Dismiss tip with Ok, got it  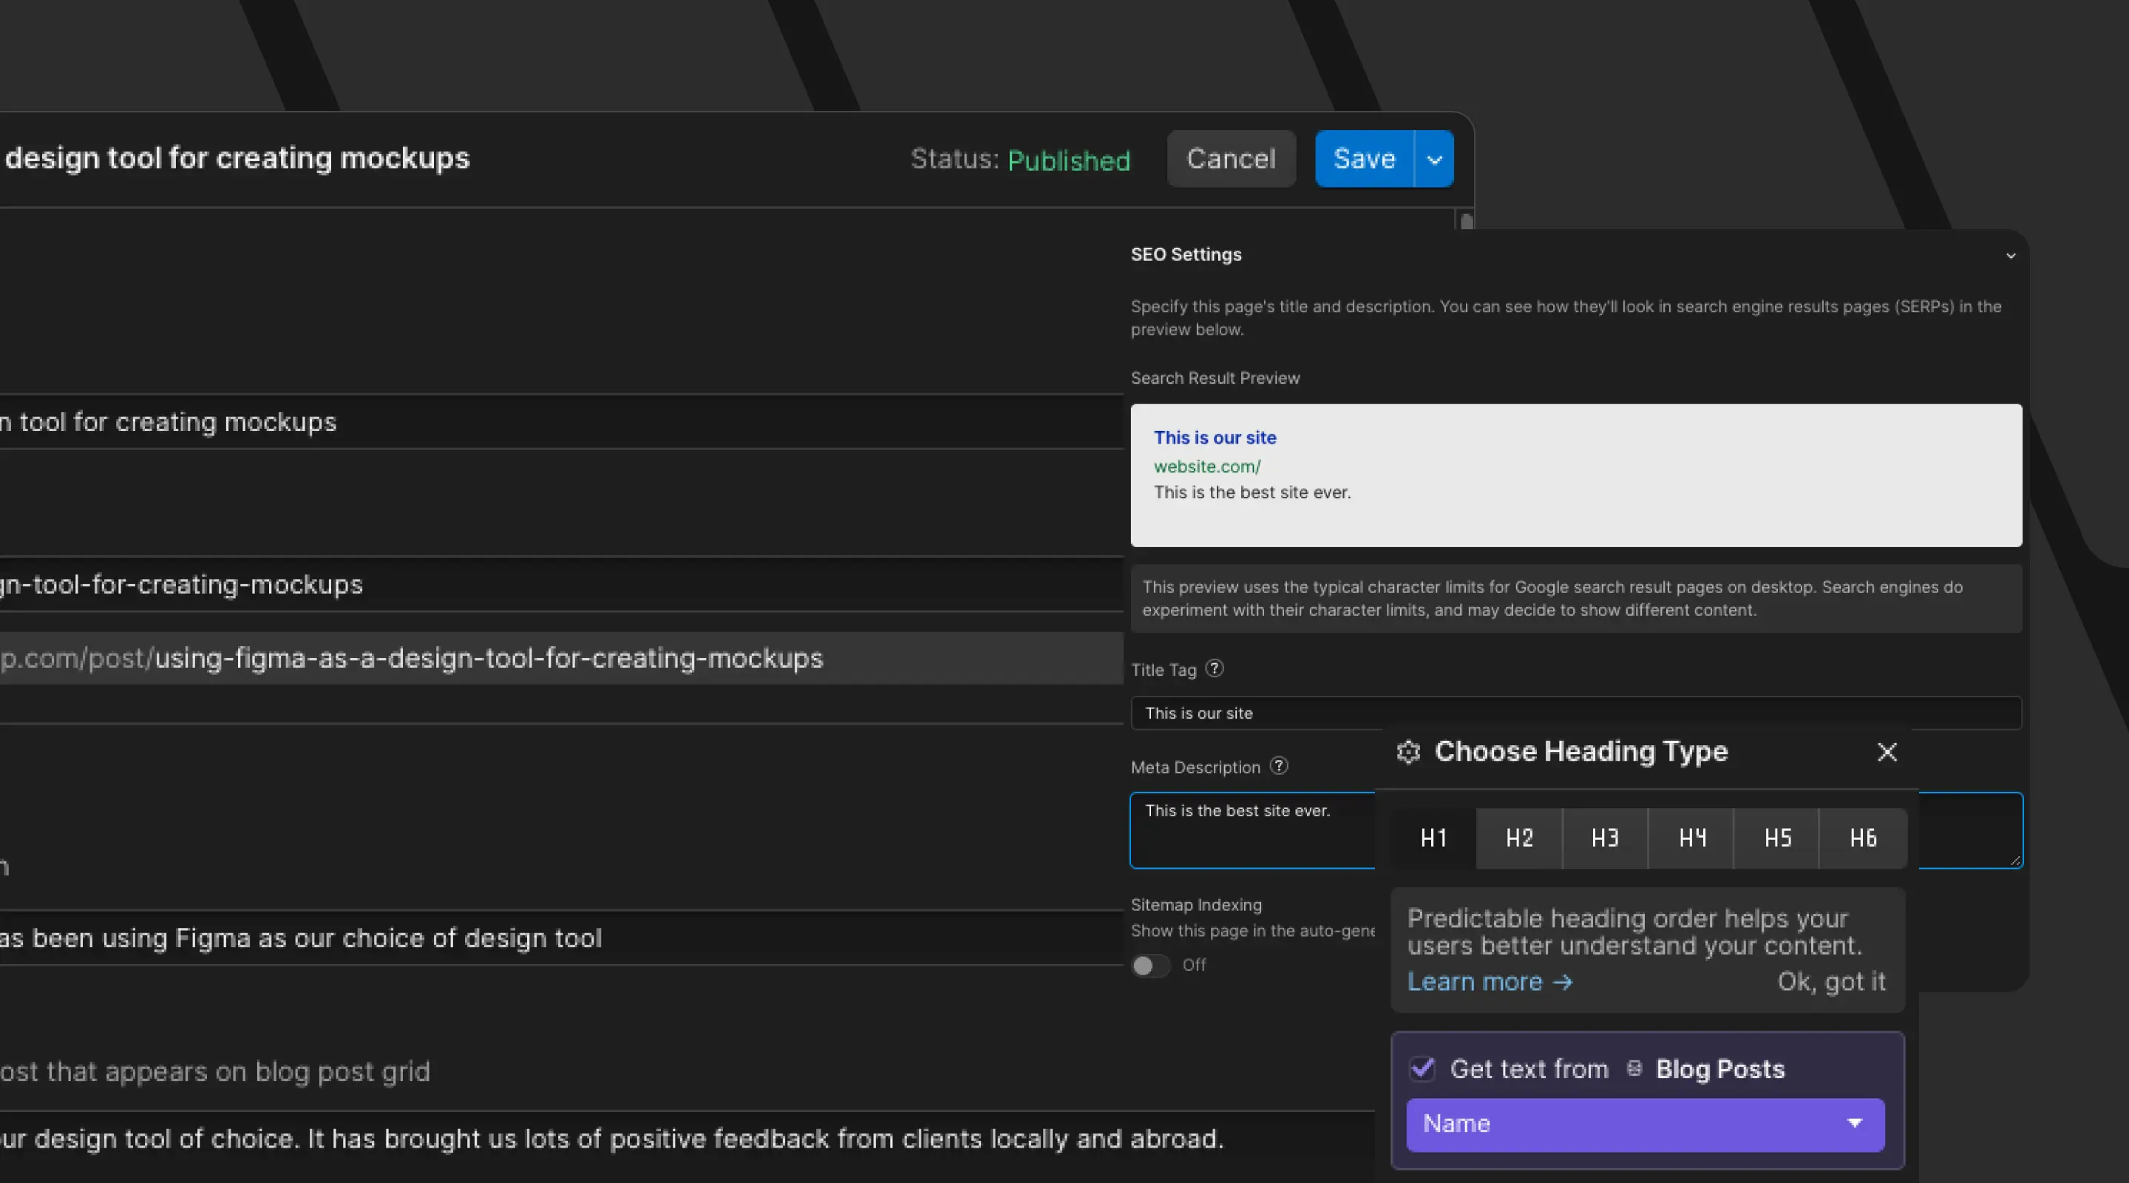[1832, 982]
